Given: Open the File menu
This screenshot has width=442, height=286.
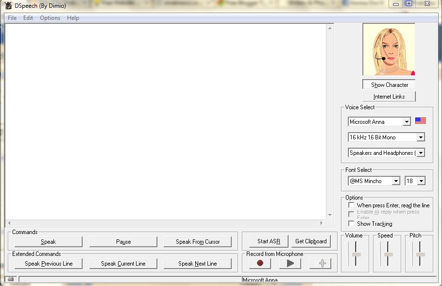Looking at the screenshot, I should [x=12, y=18].
